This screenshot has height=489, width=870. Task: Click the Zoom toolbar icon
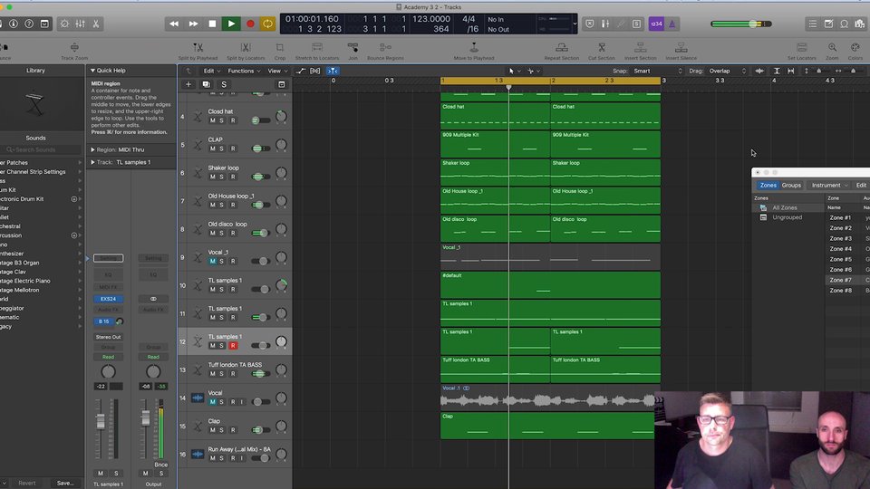[x=832, y=48]
